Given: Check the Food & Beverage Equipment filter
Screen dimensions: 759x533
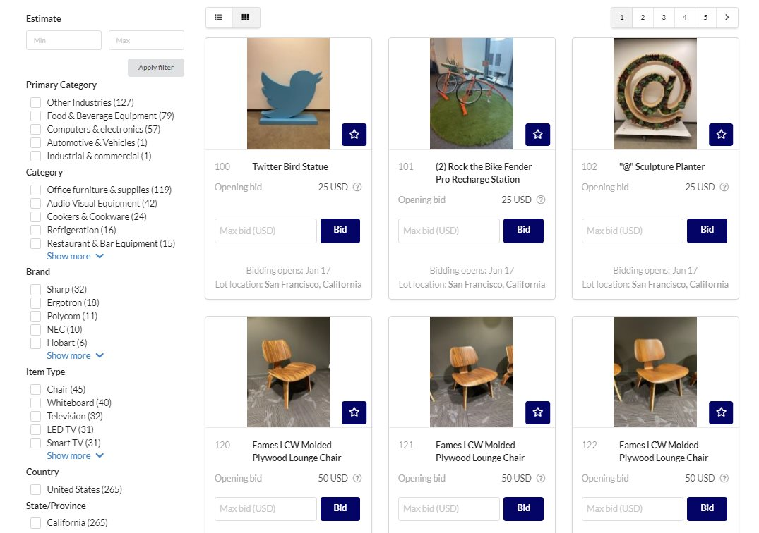Looking at the screenshot, I should coord(35,116).
